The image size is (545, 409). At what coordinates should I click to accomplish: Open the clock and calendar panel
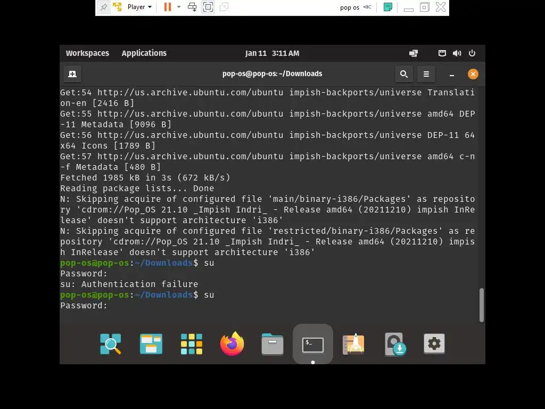(x=272, y=53)
